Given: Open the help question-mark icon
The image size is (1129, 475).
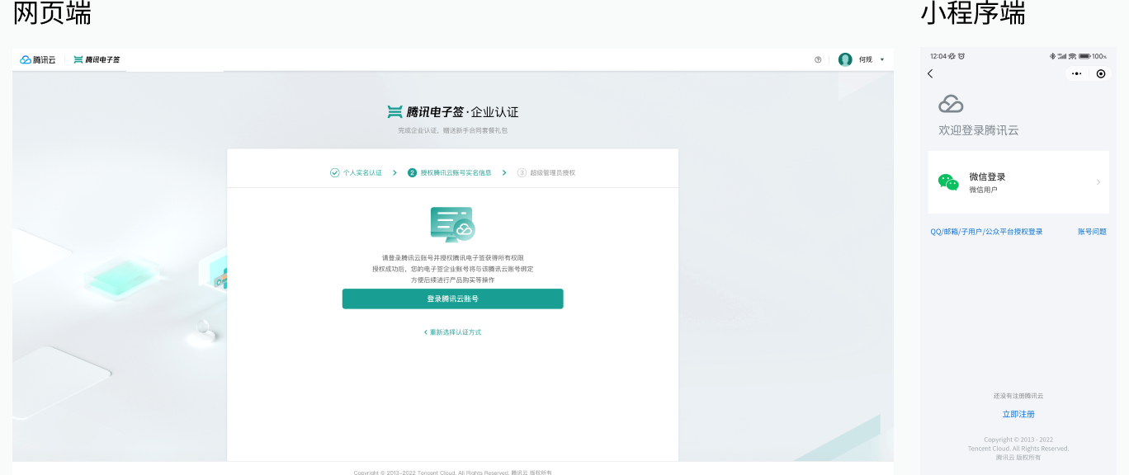Looking at the screenshot, I should 818,59.
